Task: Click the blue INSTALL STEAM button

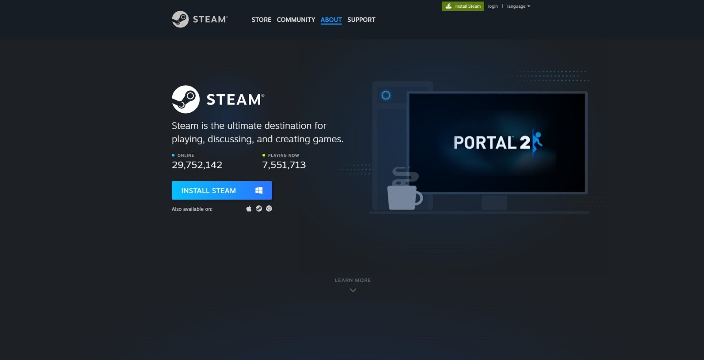Action: click(222, 190)
